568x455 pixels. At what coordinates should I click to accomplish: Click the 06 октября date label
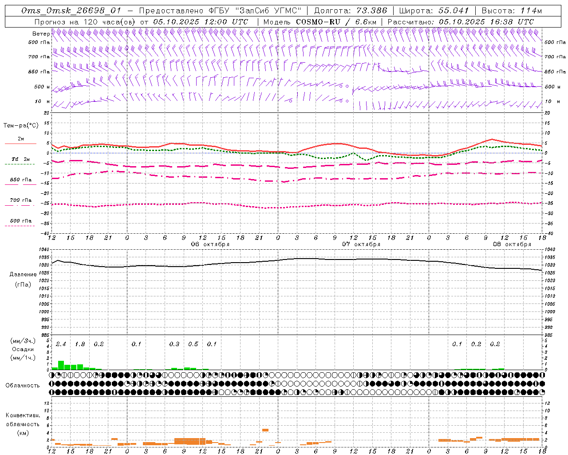click(x=210, y=244)
